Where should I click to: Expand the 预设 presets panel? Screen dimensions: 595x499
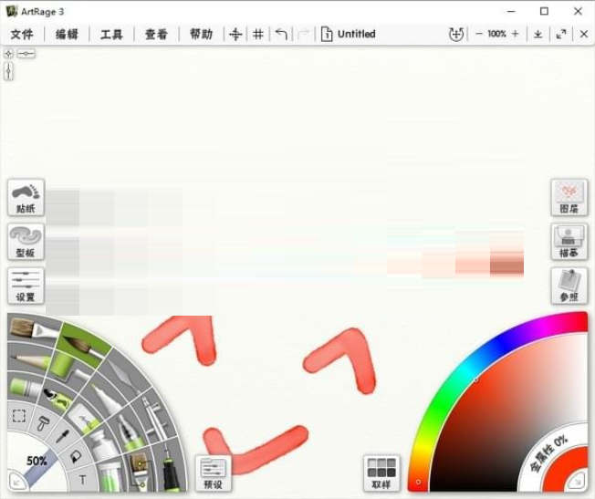click(213, 473)
